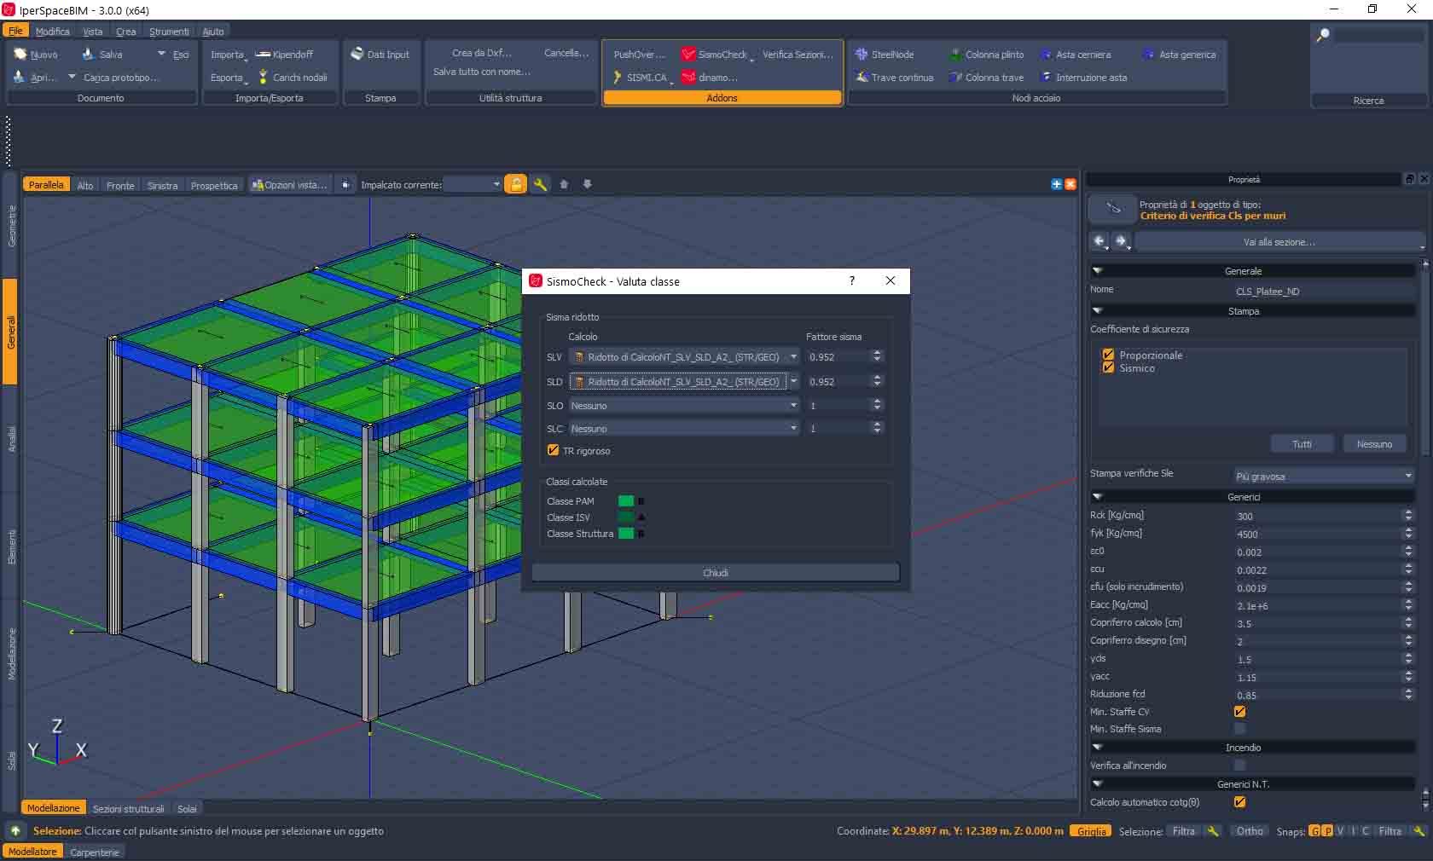Viewport: 1433px width, 861px height.
Task: Open the Strumenti menu
Action: click(169, 32)
